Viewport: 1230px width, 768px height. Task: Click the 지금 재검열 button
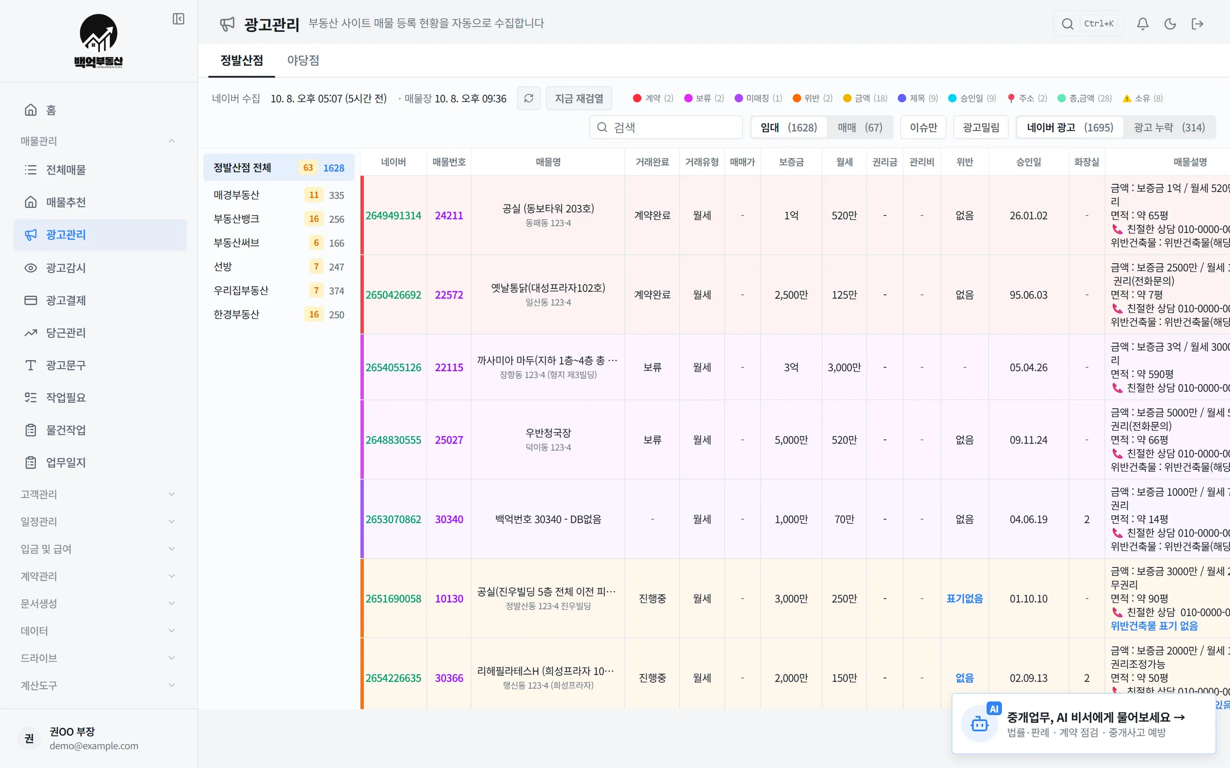point(579,98)
